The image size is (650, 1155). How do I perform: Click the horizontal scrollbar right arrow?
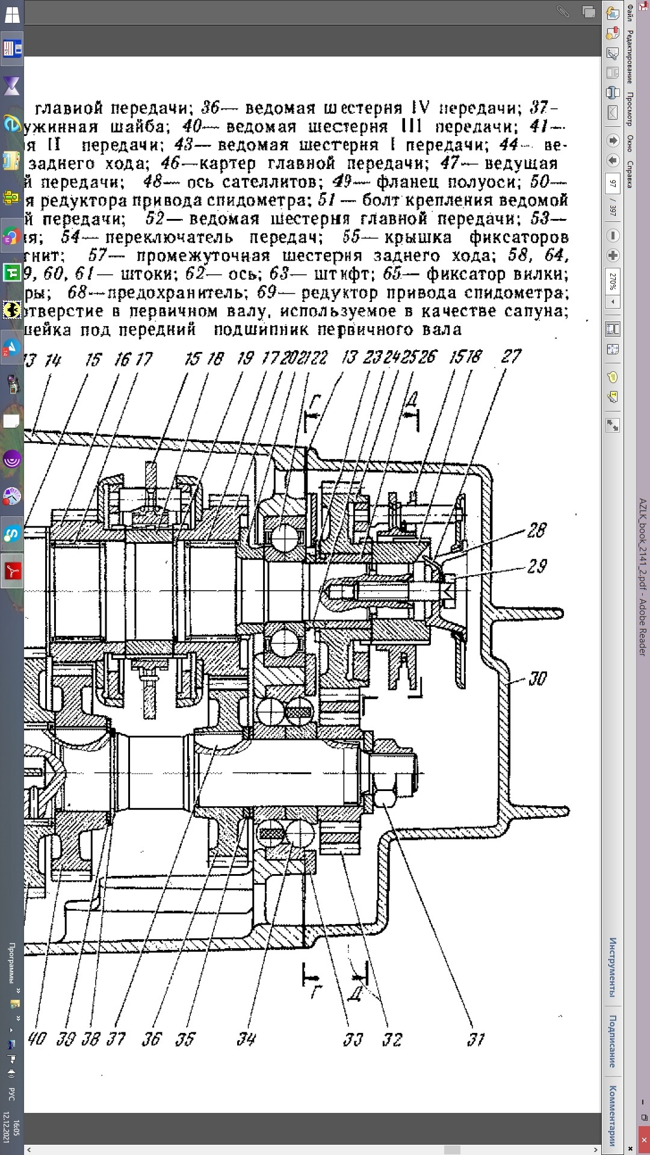click(596, 1150)
